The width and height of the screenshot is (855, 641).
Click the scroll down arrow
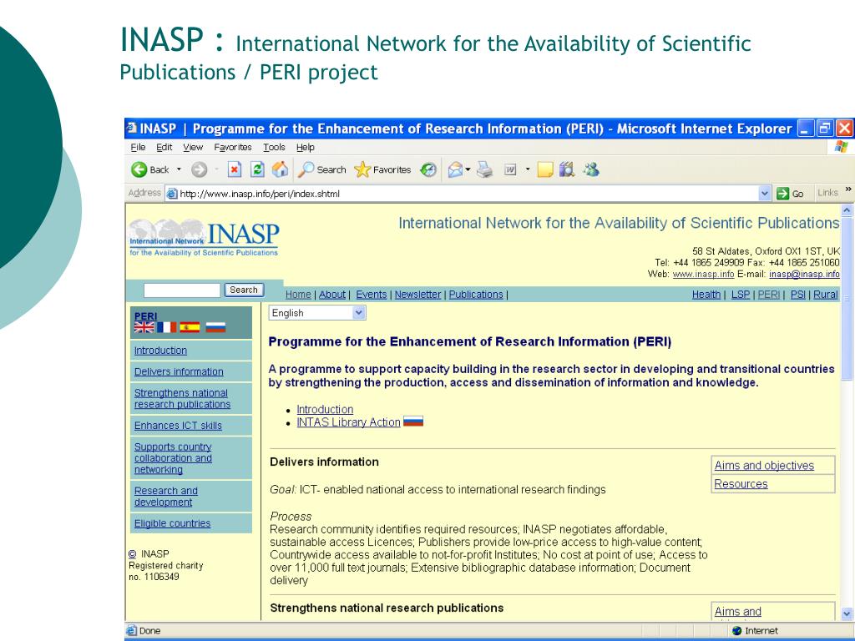847,613
